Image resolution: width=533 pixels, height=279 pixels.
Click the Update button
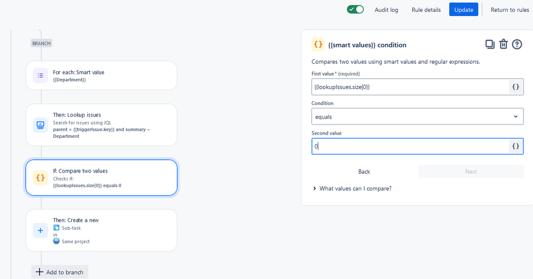tap(464, 10)
